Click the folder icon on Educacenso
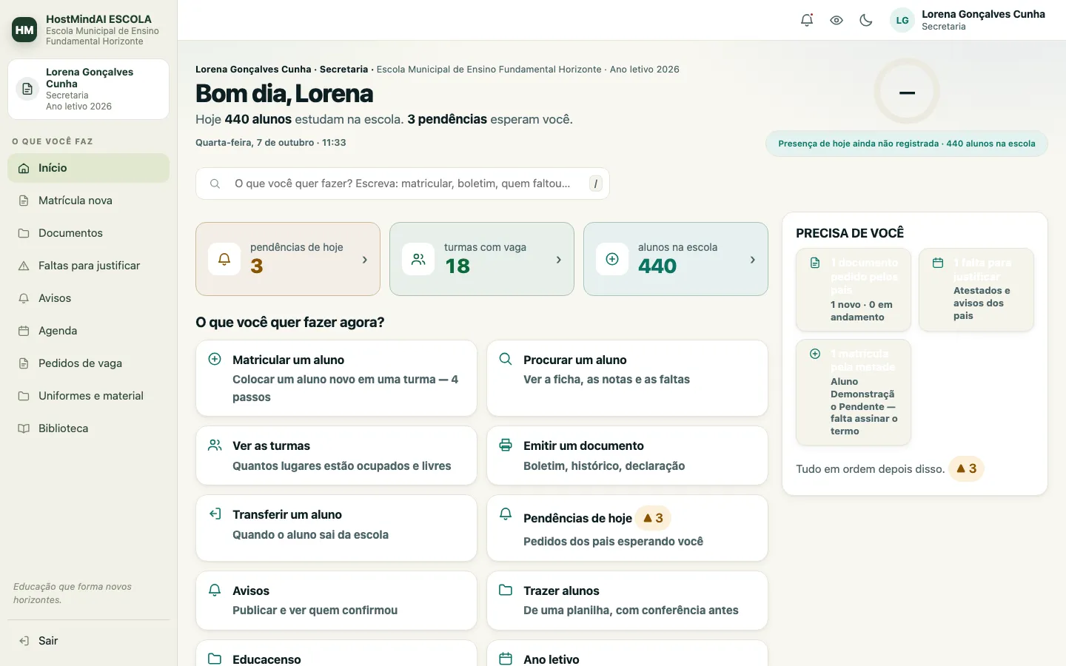This screenshot has width=1066, height=666. coord(215,659)
